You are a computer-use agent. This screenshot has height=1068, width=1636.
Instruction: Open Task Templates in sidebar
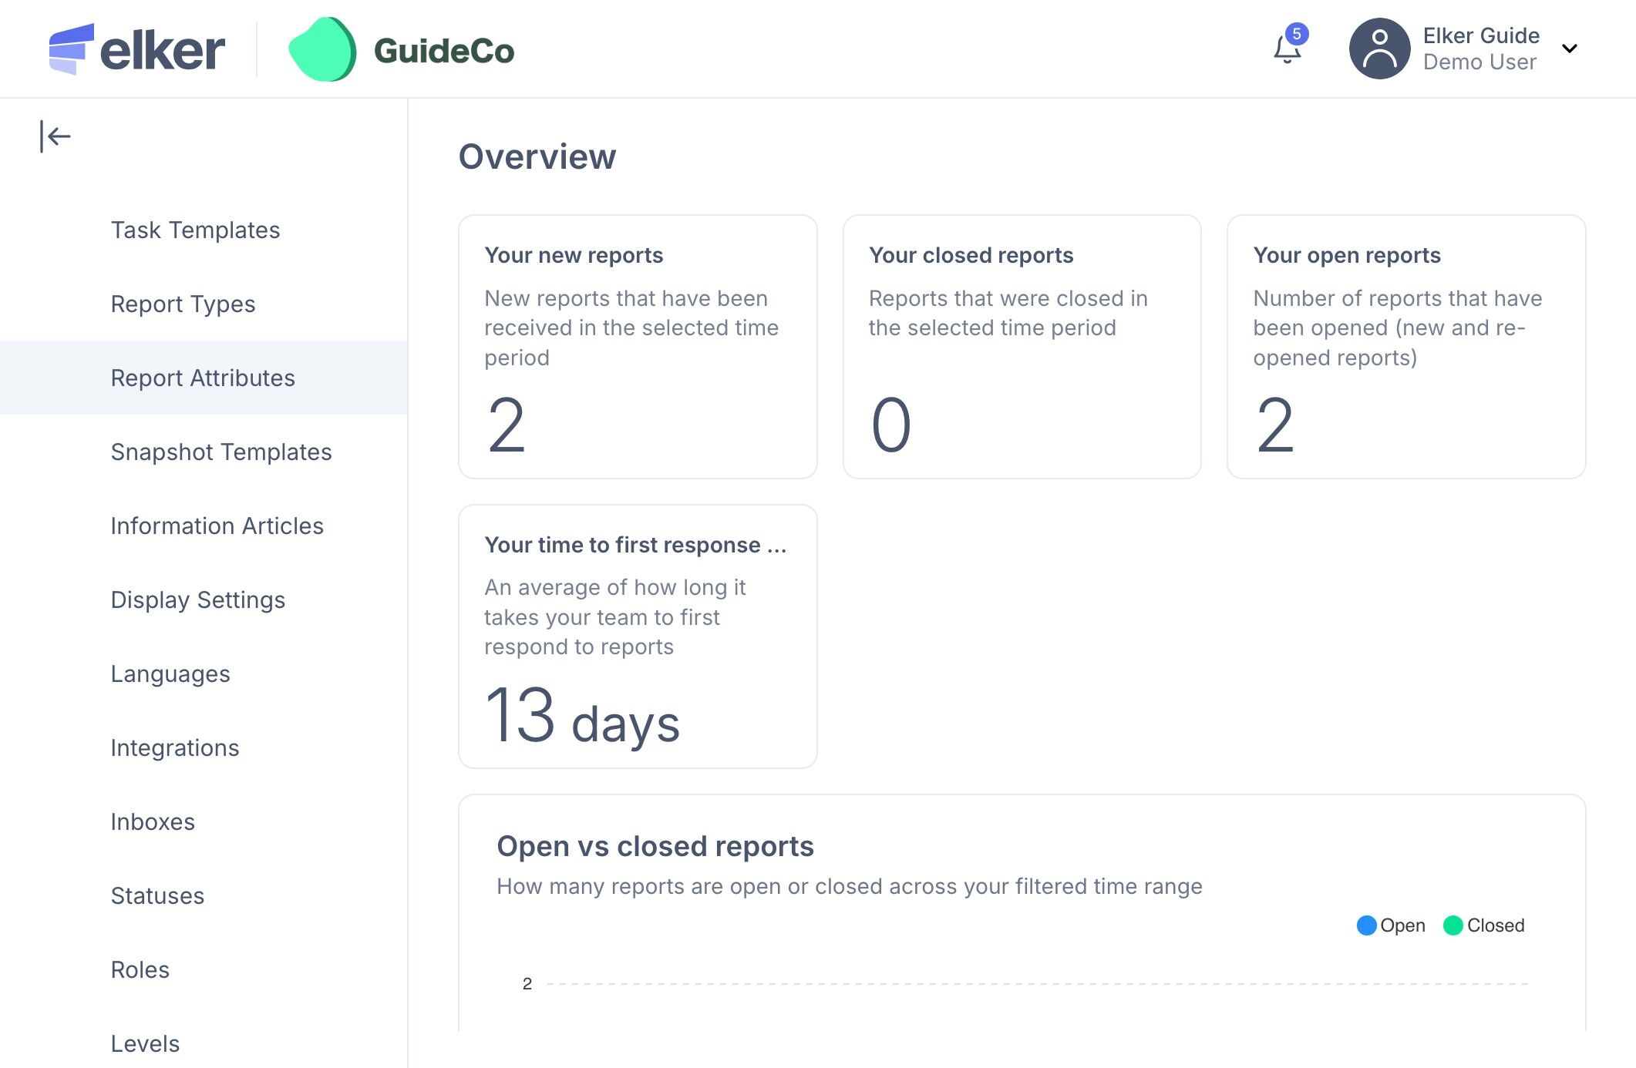(195, 230)
